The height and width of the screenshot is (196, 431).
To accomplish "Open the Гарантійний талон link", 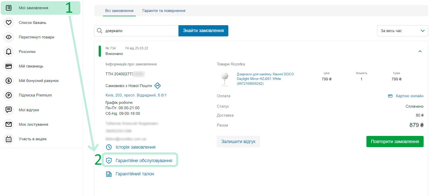I will point(135,174).
